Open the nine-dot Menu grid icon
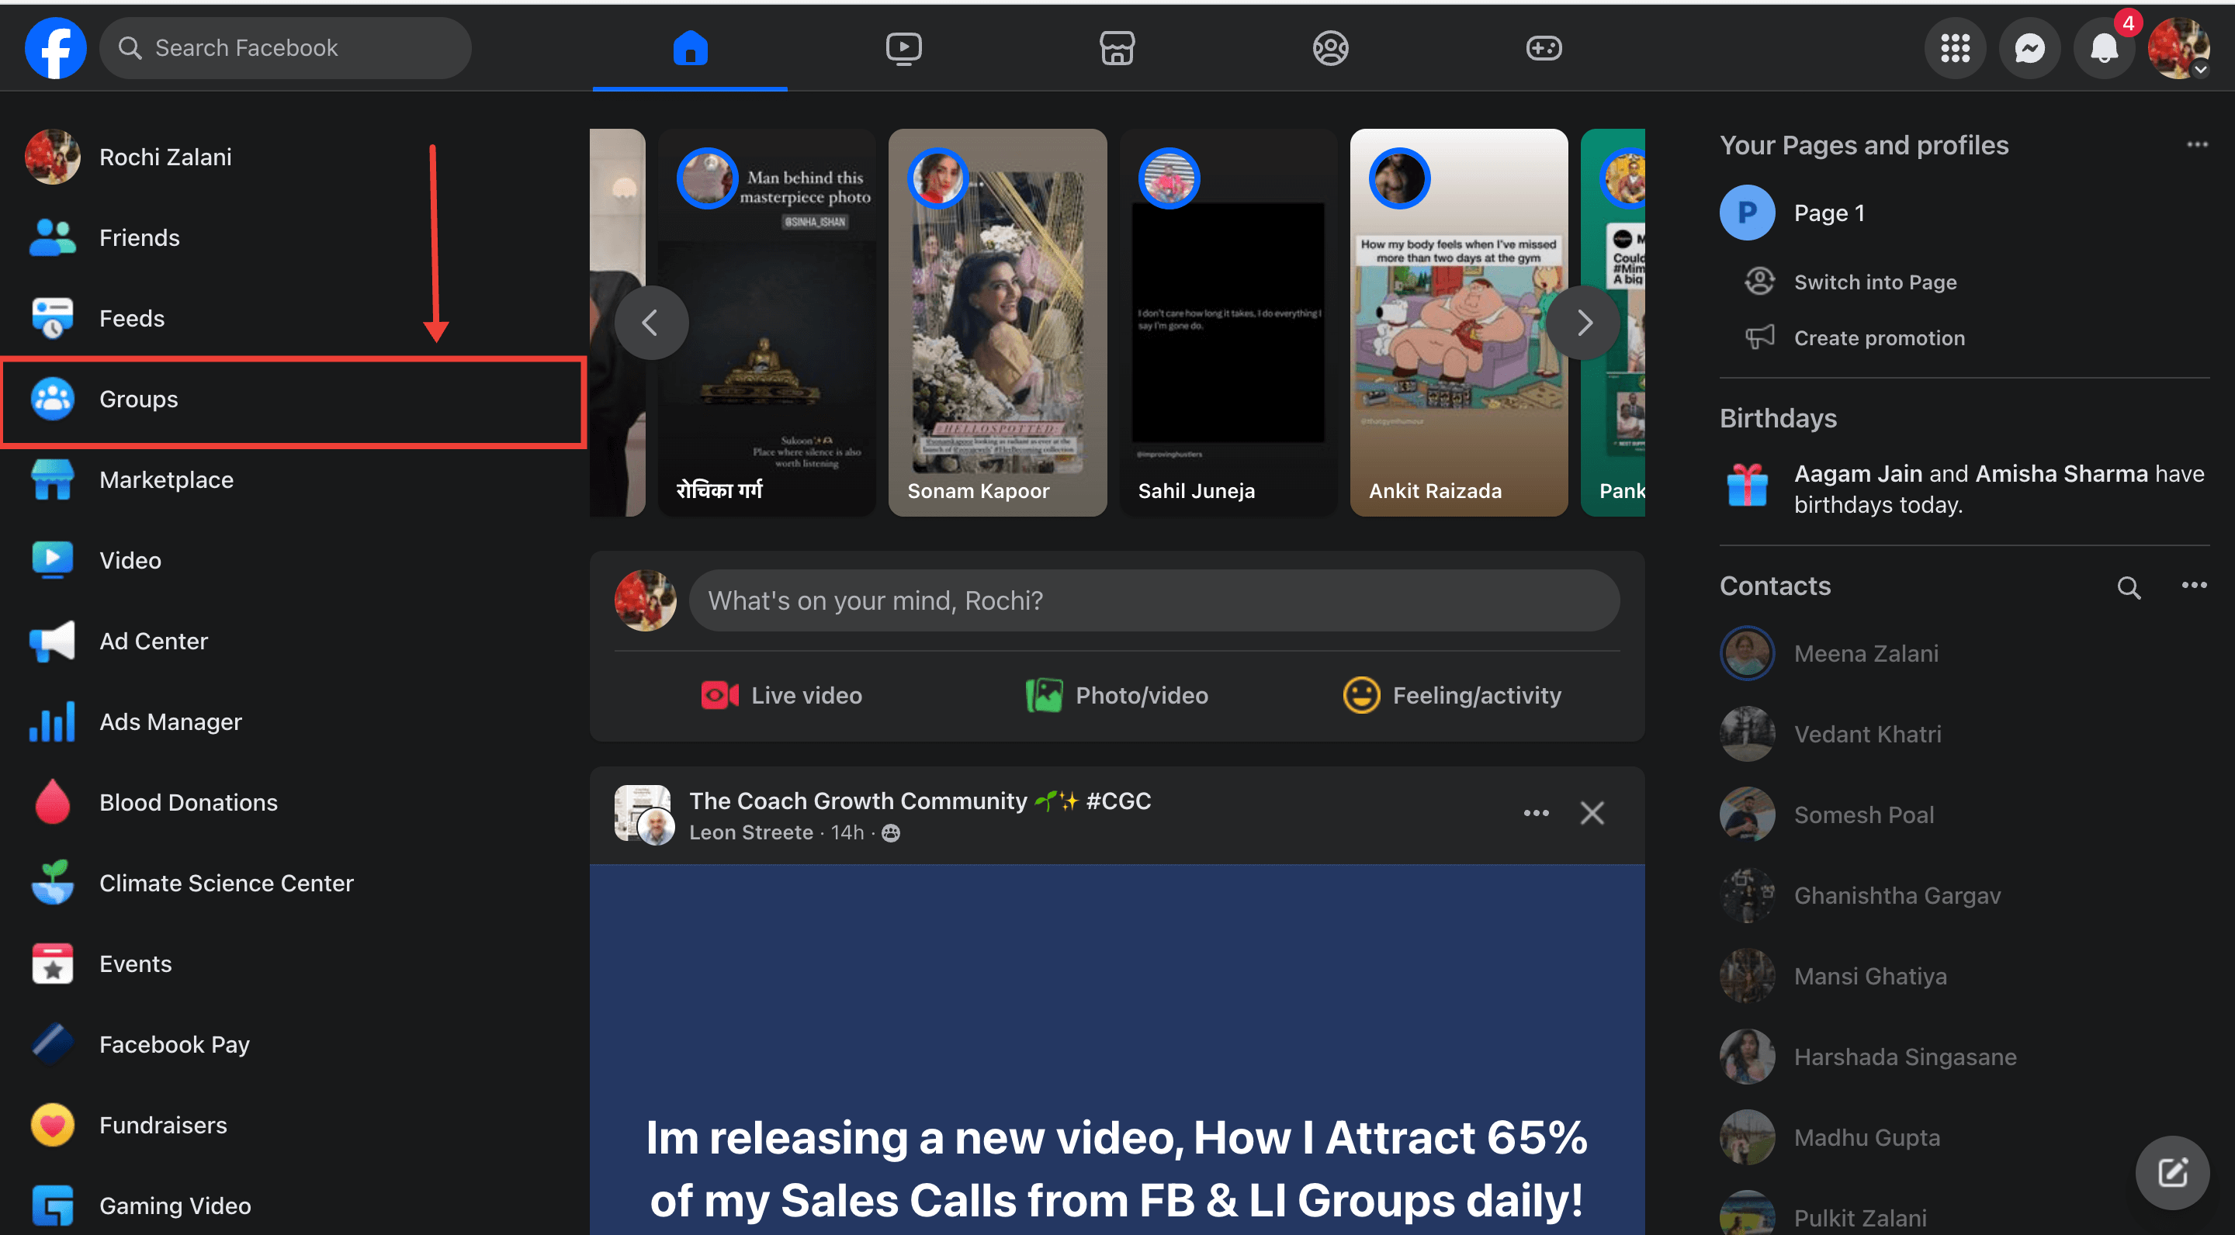Image resolution: width=2235 pixels, height=1235 pixels. tap(1955, 47)
